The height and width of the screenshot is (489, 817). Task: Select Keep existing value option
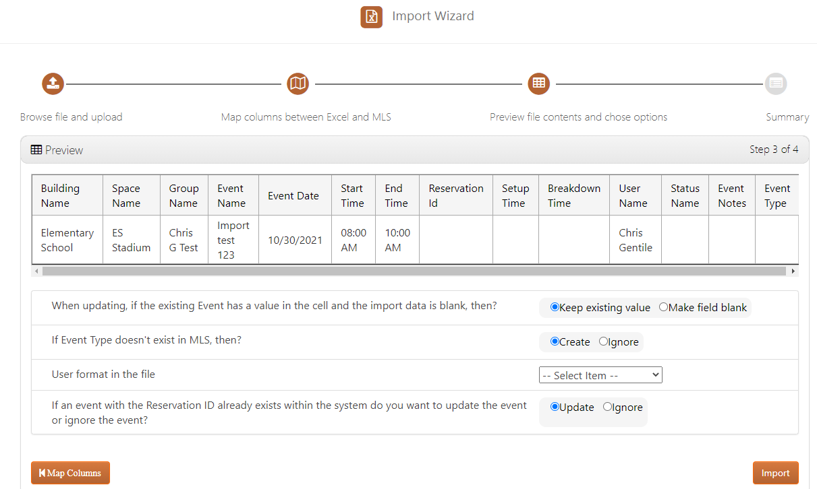click(555, 307)
